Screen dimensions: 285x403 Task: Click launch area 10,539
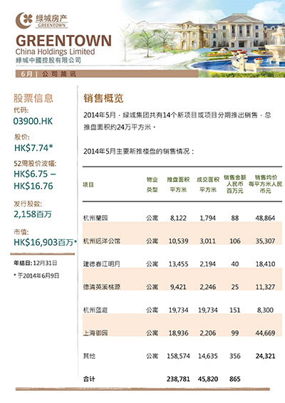[178, 241]
